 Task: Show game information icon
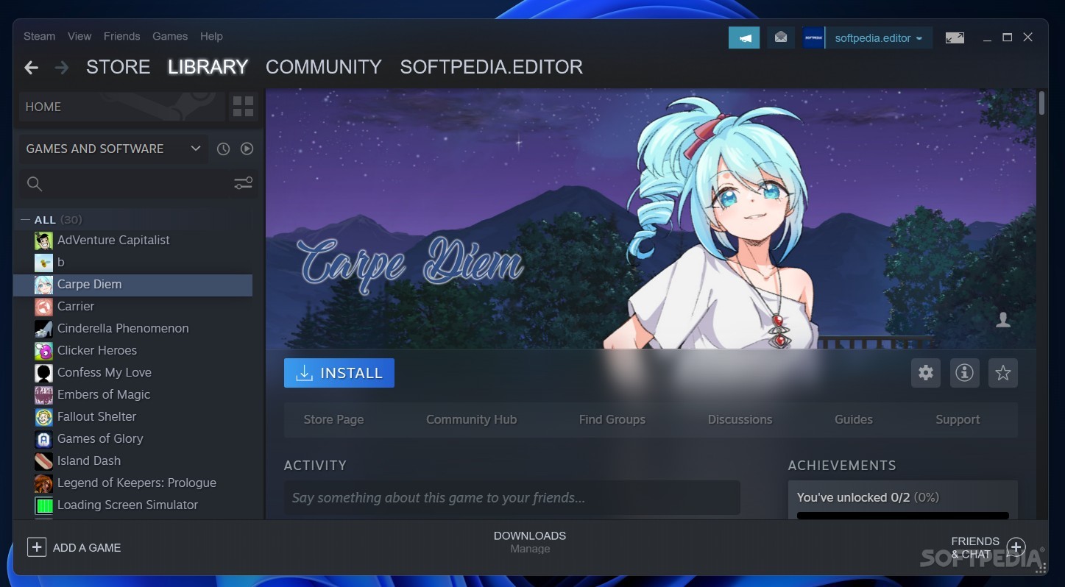coord(964,373)
